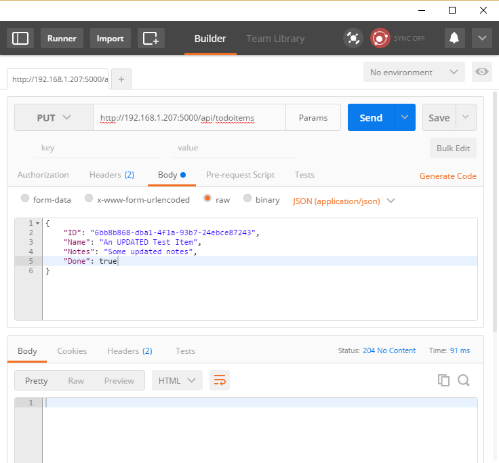499x463 pixels.
Task: Switch response view to Raw
Action: point(76,380)
